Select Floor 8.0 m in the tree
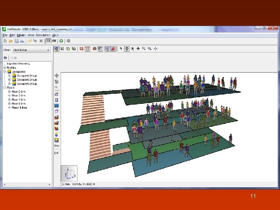This screenshot has height=210, width=280. coord(19,108)
